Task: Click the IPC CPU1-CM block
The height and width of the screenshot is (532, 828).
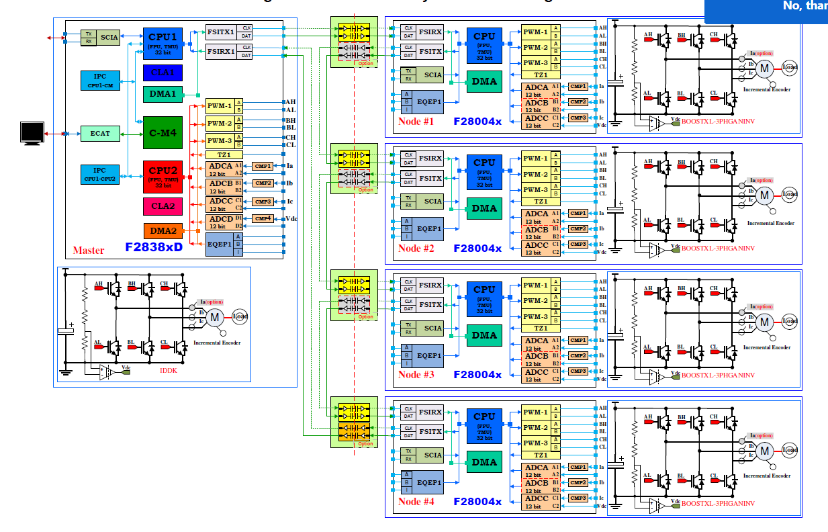Action: pyautogui.click(x=100, y=81)
